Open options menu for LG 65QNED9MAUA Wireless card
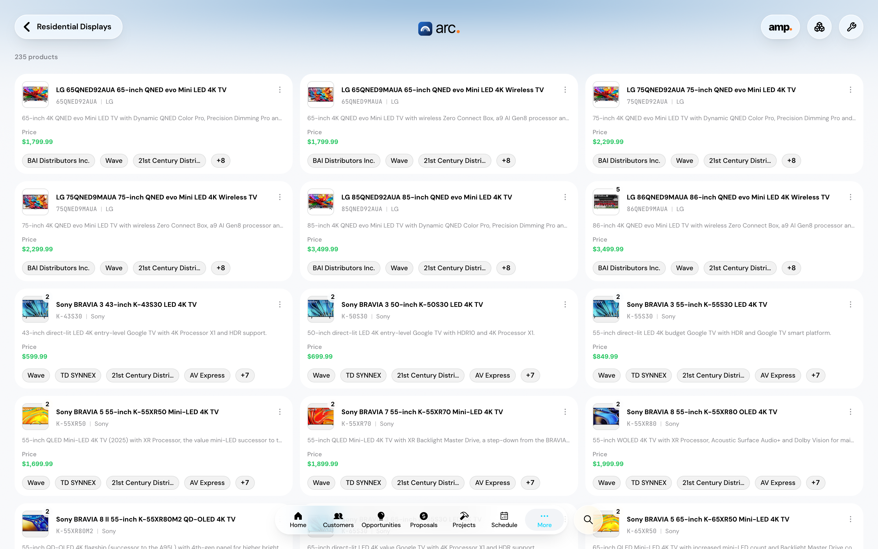Viewport: 878px width, 549px height. 565,90
